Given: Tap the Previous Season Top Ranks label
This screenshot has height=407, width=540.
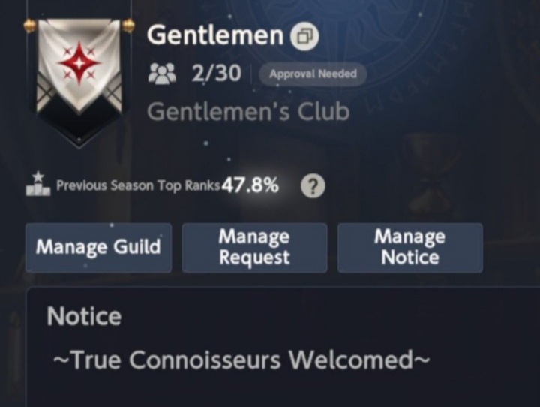Looking at the screenshot, I should [138, 185].
